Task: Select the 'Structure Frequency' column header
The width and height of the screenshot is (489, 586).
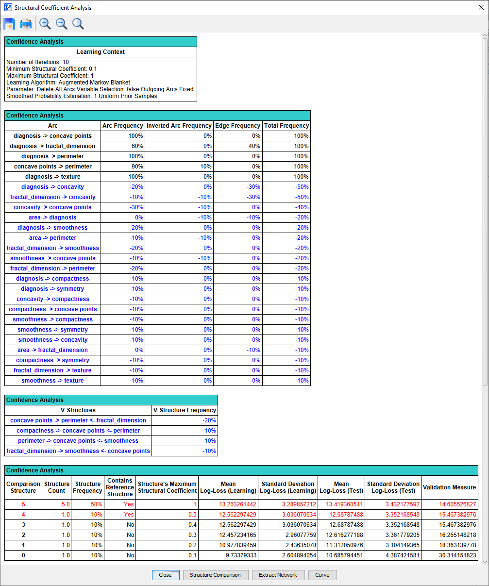Action: (x=88, y=487)
